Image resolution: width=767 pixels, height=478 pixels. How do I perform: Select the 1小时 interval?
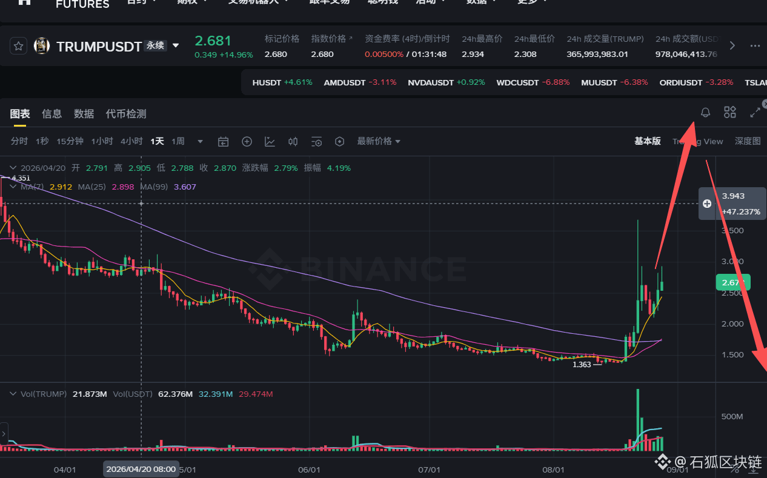click(x=102, y=141)
